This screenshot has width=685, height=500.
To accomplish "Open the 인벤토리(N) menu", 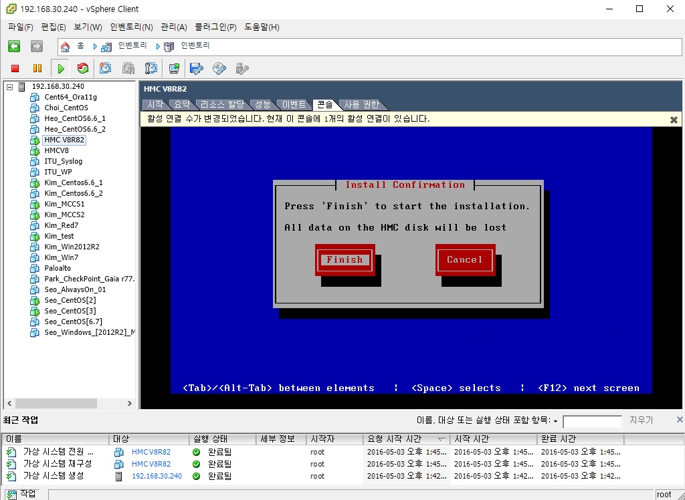I will click(131, 27).
